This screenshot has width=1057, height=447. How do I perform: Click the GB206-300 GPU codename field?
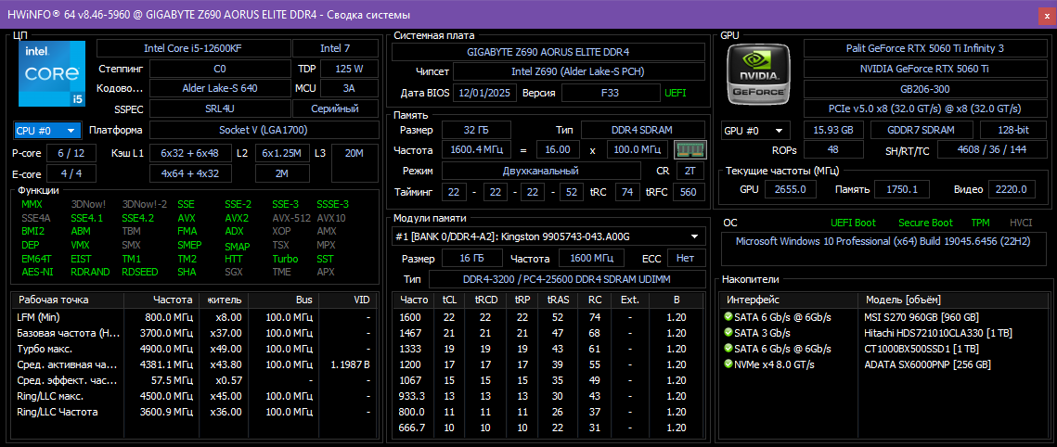(925, 89)
